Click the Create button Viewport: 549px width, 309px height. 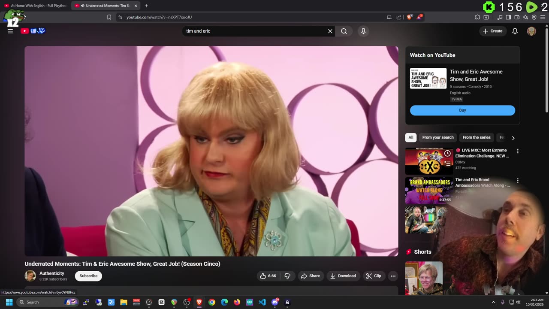click(x=492, y=31)
